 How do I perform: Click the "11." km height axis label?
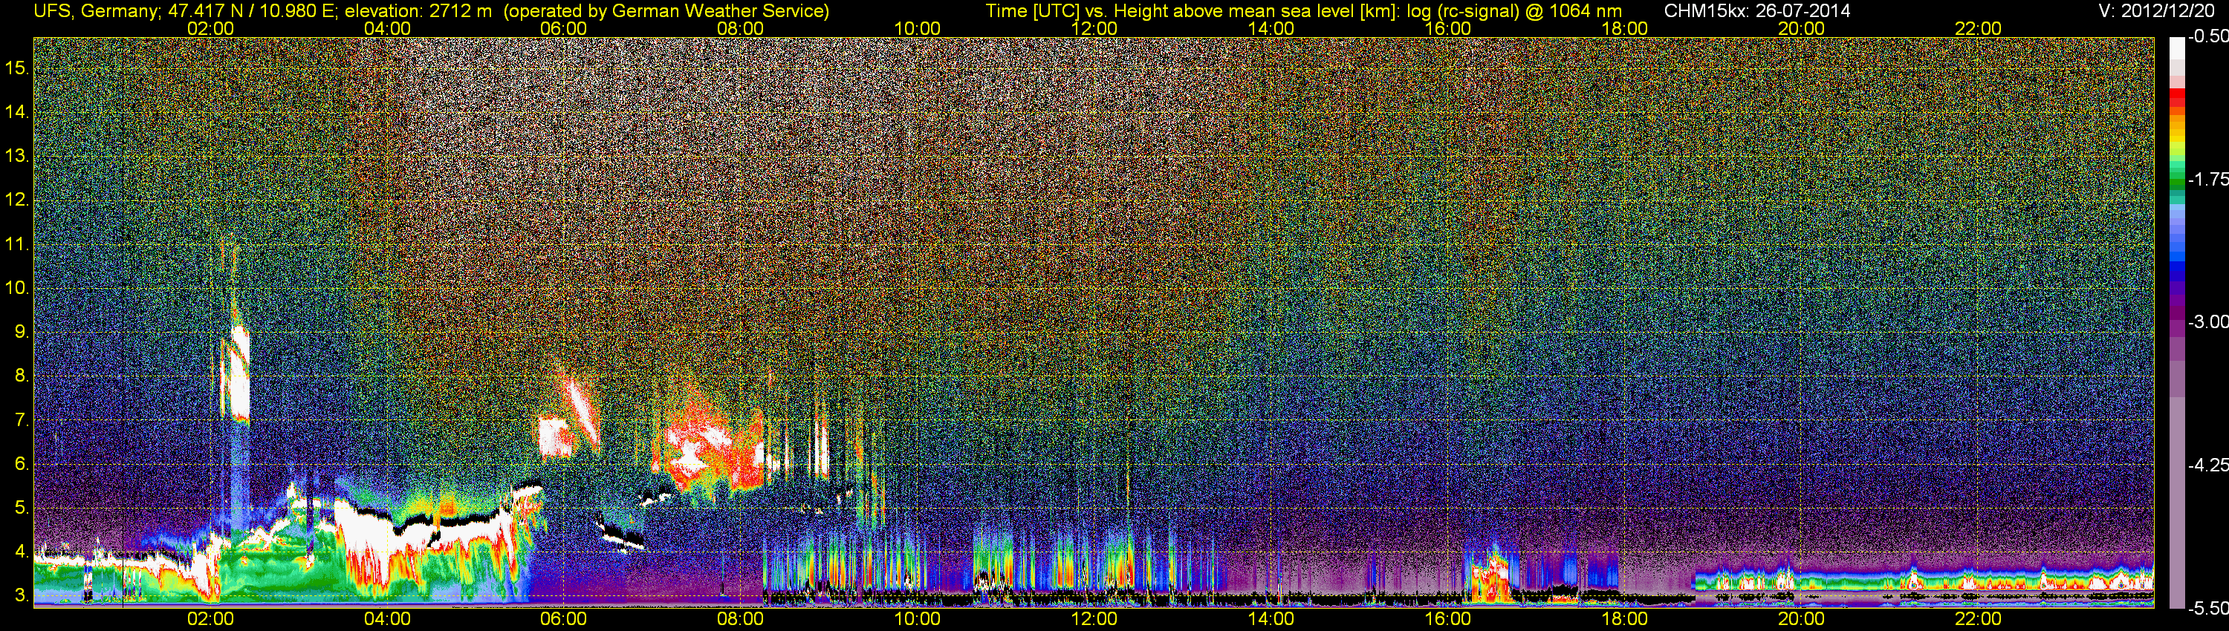17,243
